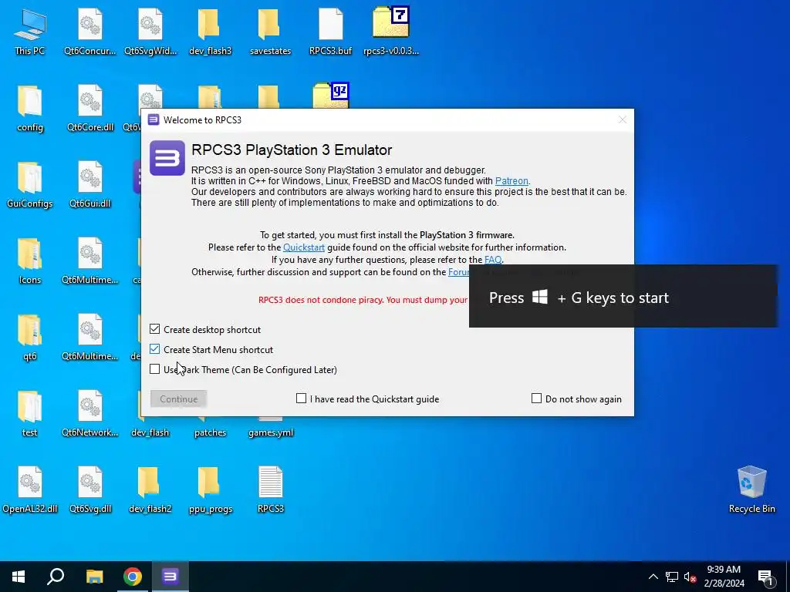This screenshot has height=592, width=790.
Task: Open taskbar search
Action: (56, 577)
